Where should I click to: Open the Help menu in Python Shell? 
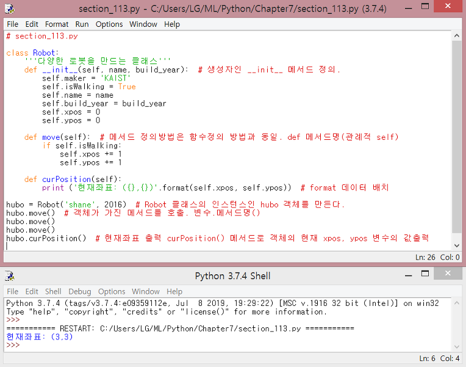174,291
